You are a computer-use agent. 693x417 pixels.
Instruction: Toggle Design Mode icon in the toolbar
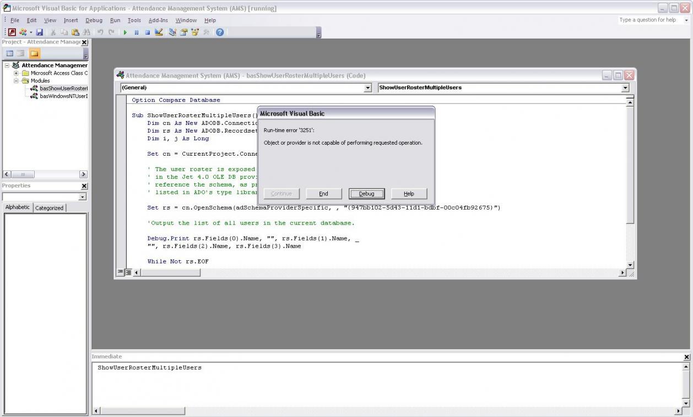pos(159,32)
